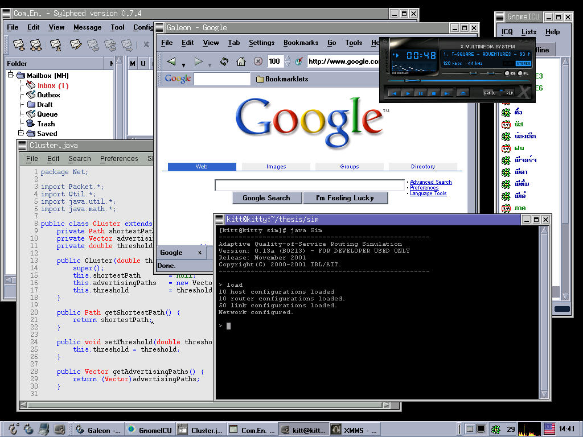The height and width of the screenshot is (437, 583).
Task: Switch to Cluster.j... window in taskbar
Action: (200, 430)
